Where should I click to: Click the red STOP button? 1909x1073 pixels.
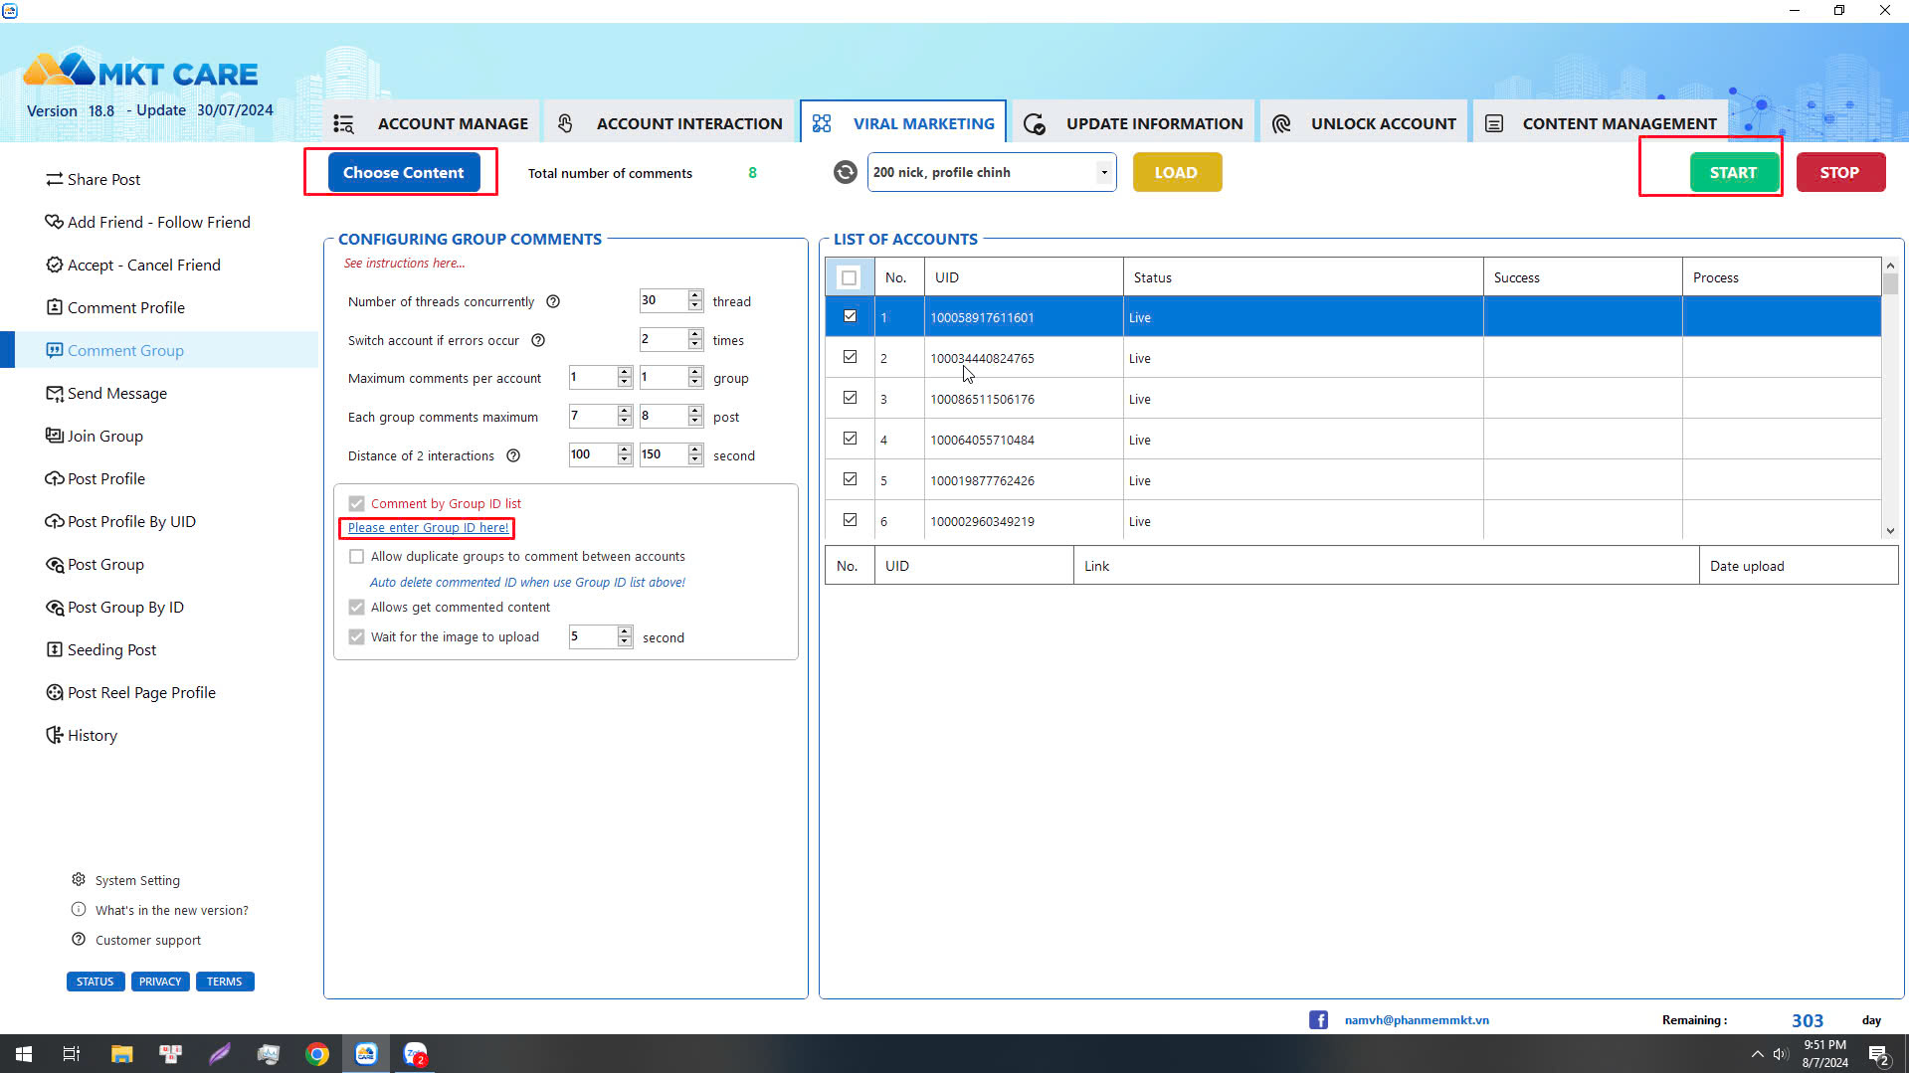(x=1839, y=172)
